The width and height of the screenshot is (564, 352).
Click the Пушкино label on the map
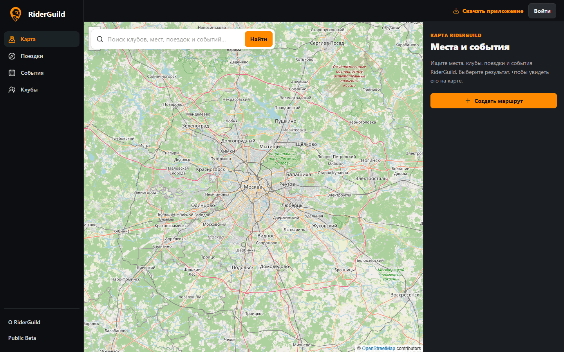pos(286,121)
